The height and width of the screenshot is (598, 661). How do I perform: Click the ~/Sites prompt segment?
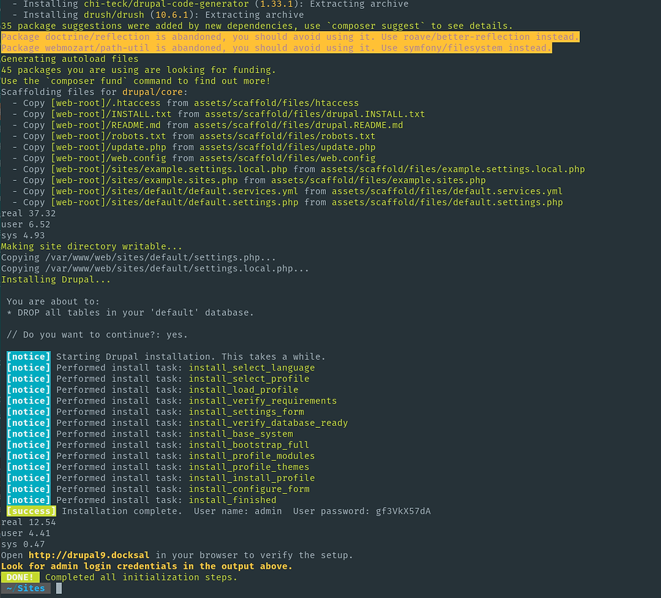click(26, 588)
